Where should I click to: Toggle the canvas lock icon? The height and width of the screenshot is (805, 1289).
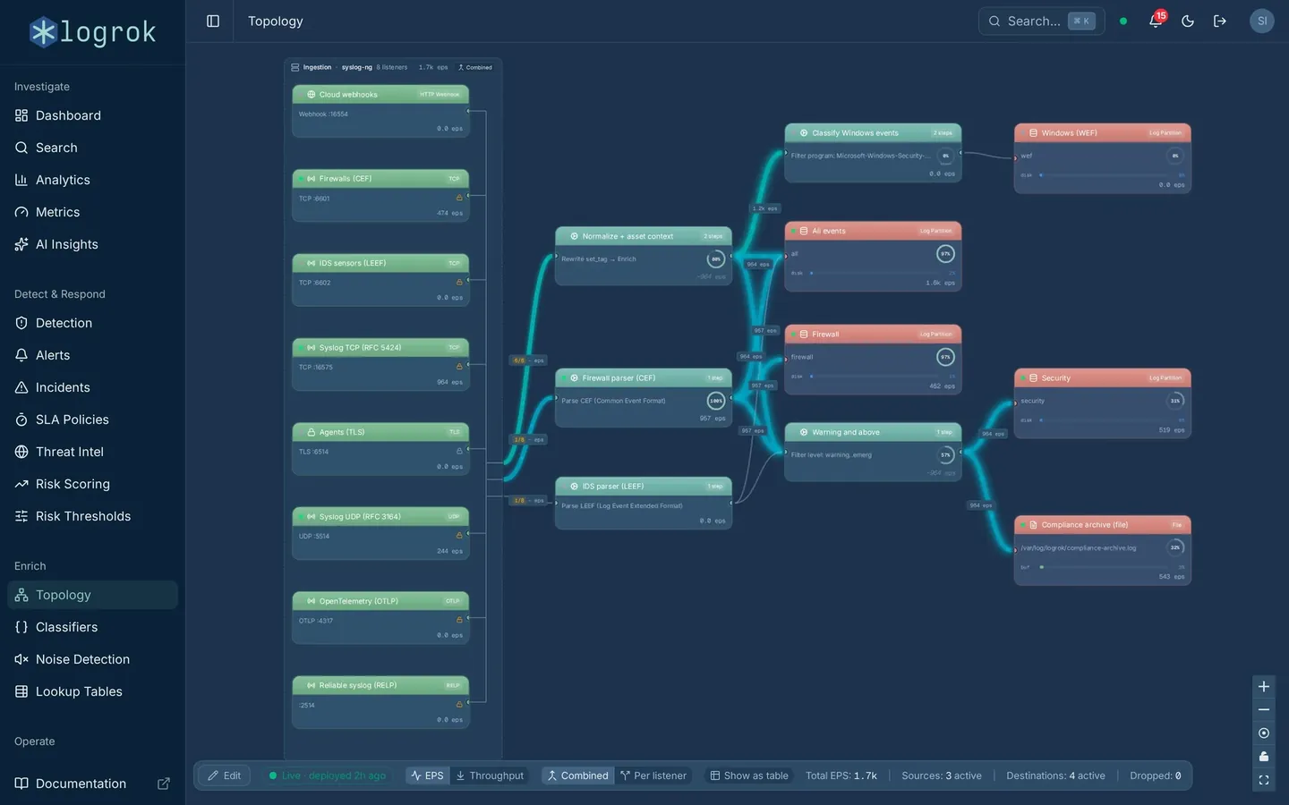click(1264, 757)
